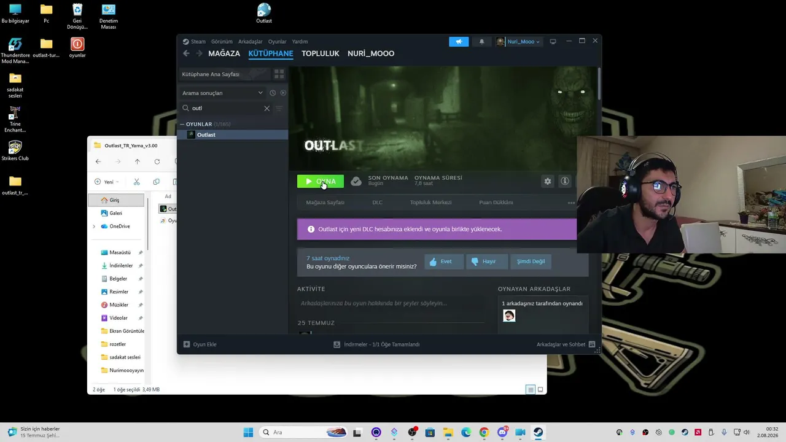The height and width of the screenshot is (442, 786).
Task: Open Arkadaşlar ve Sohbet
Action: click(x=566, y=344)
